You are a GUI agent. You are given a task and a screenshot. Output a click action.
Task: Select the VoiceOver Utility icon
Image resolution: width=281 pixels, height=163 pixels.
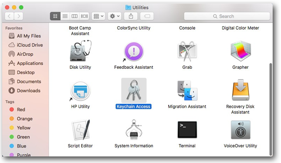[241, 130]
